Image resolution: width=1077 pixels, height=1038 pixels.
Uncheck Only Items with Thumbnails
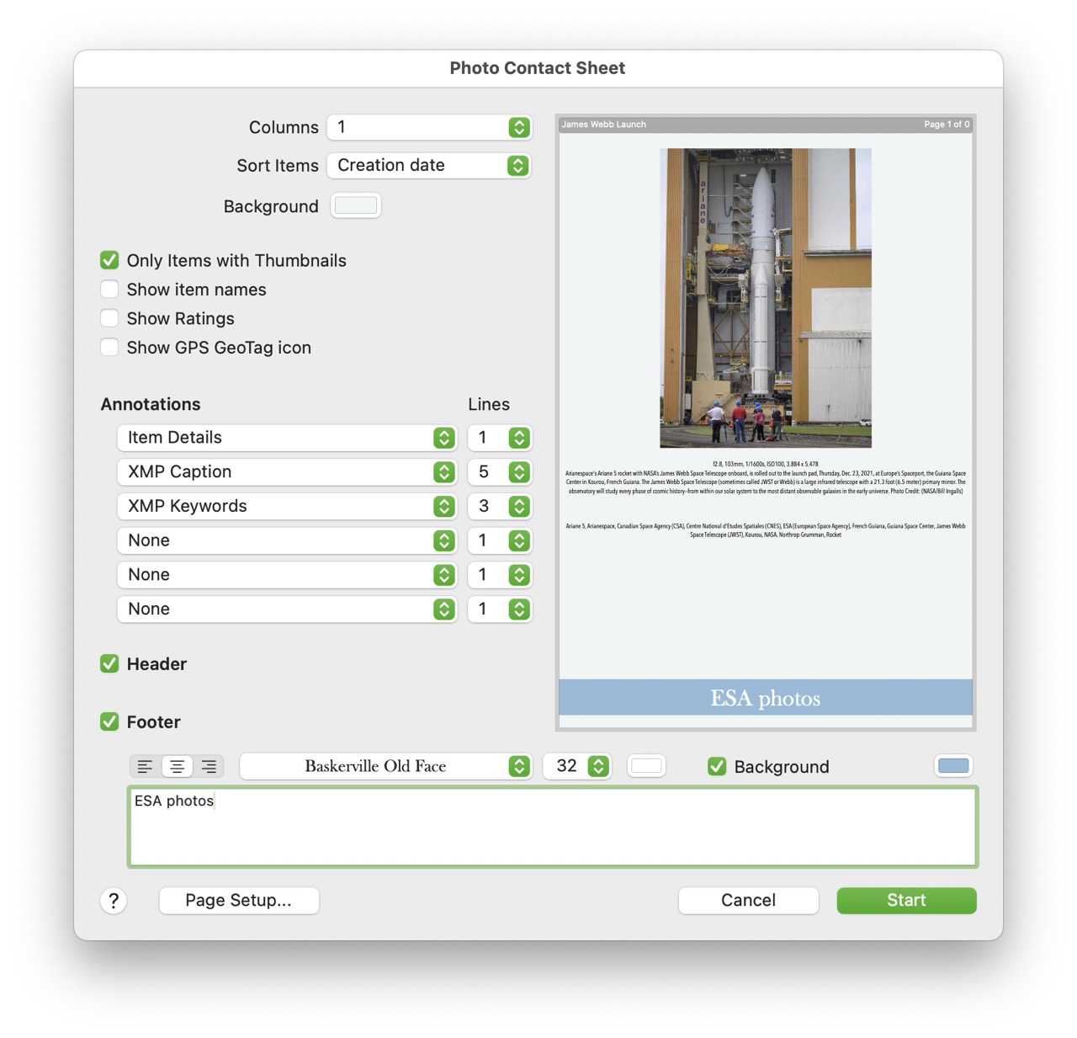click(x=109, y=260)
